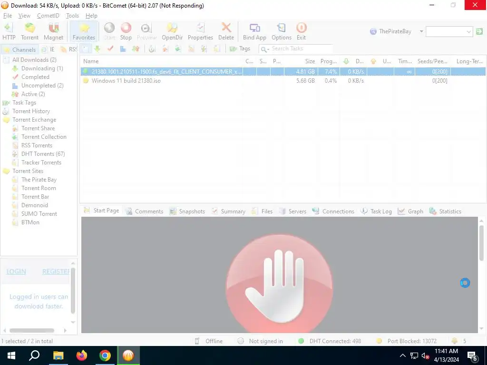Select the IE tab in sidebar
This screenshot has height=365, width=487.
click(x=49, y=49)
